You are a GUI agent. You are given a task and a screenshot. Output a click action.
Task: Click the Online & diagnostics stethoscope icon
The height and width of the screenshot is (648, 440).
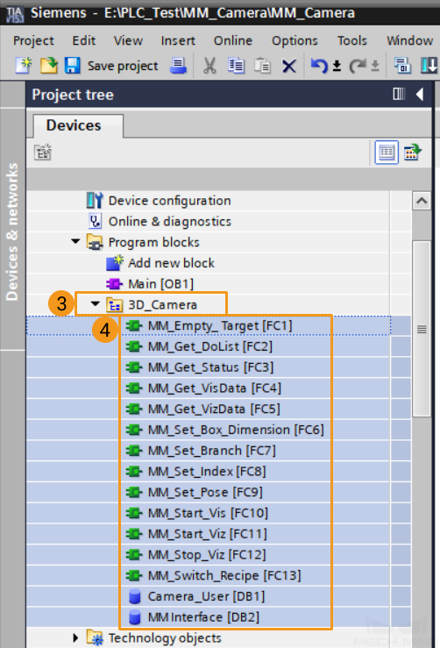point(95,222)
